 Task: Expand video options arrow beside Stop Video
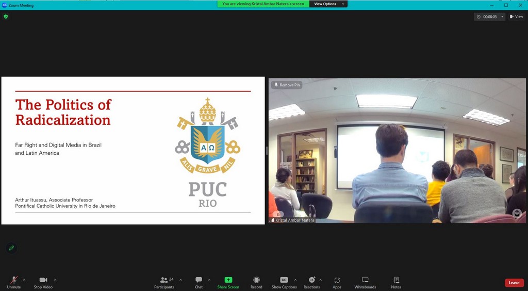(x=55, y=280)
